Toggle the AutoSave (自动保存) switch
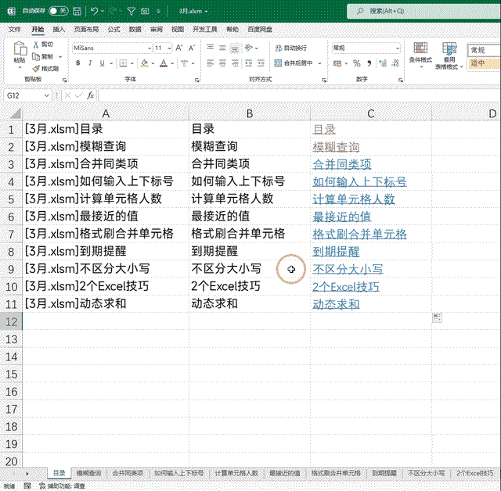 click(58, 11)
